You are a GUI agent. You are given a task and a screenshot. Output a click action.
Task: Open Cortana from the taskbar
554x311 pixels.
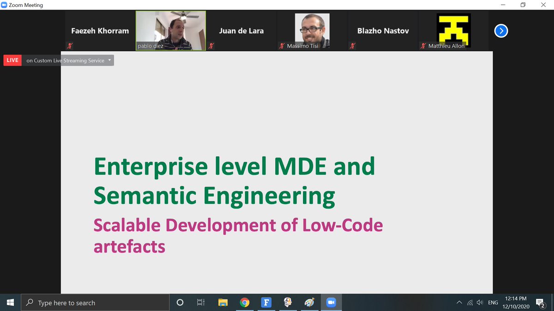pyautogui.click(x=180, y=303)
